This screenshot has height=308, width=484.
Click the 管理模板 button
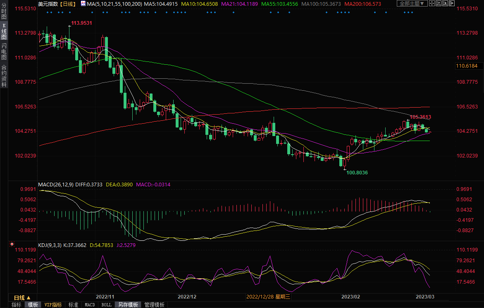tap(154, 305)
